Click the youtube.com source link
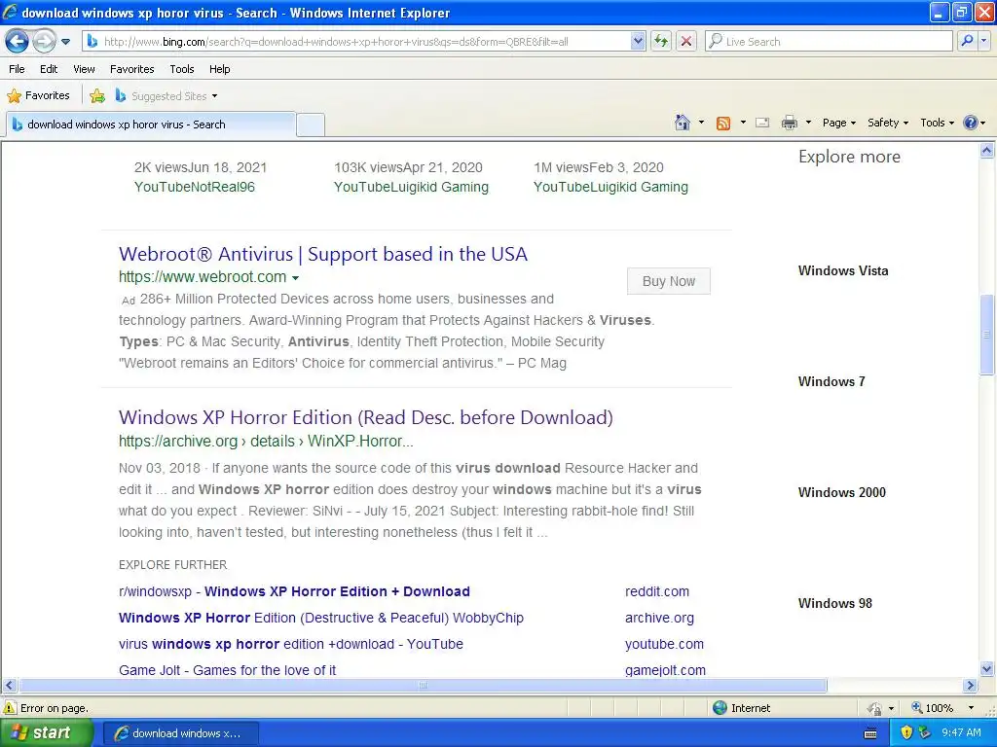The width and height of the screenshot is (997, 747). (x=664, y=644)
